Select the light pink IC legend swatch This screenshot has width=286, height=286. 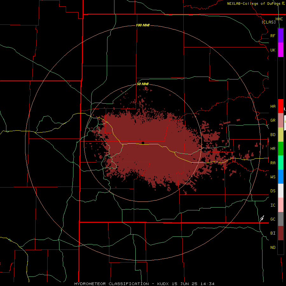pos(281,205)
